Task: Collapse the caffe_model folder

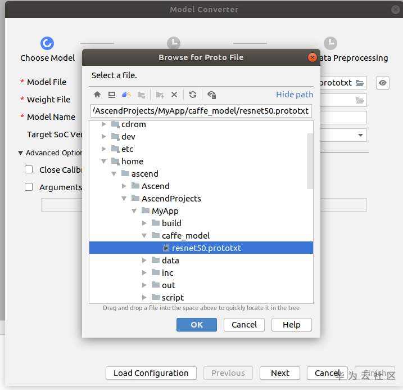Action: [x=144, y=235]
